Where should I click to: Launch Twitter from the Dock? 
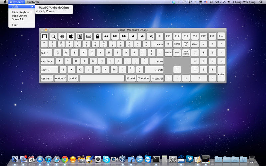[189, 159]
